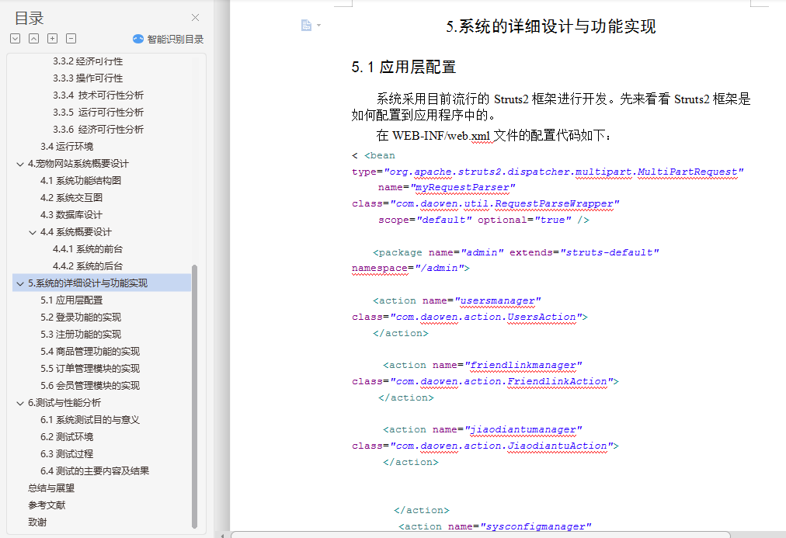
Task: Jump to 5.5 订单管理模块的实现
Action: click(90, 368)
